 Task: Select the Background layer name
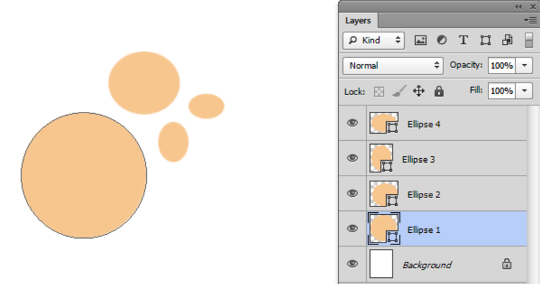point(427,265)
